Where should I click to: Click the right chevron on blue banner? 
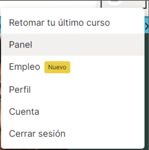147,26
